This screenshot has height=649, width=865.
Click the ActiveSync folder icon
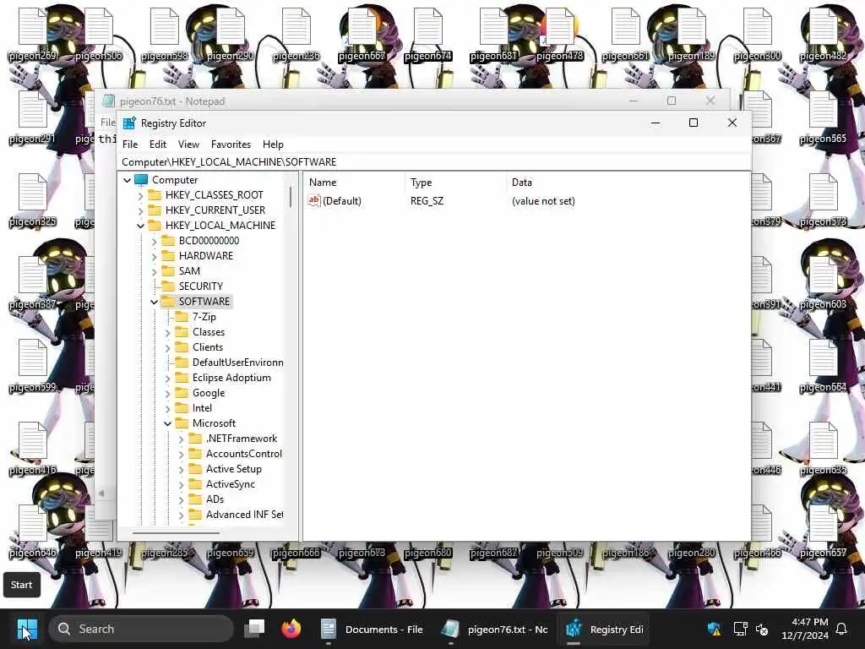pos(195,484)
